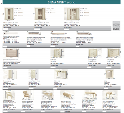The height and width of the screenshot is (113, 124).
Task: Click the writing desk image
Action: (x=61, y=74)
